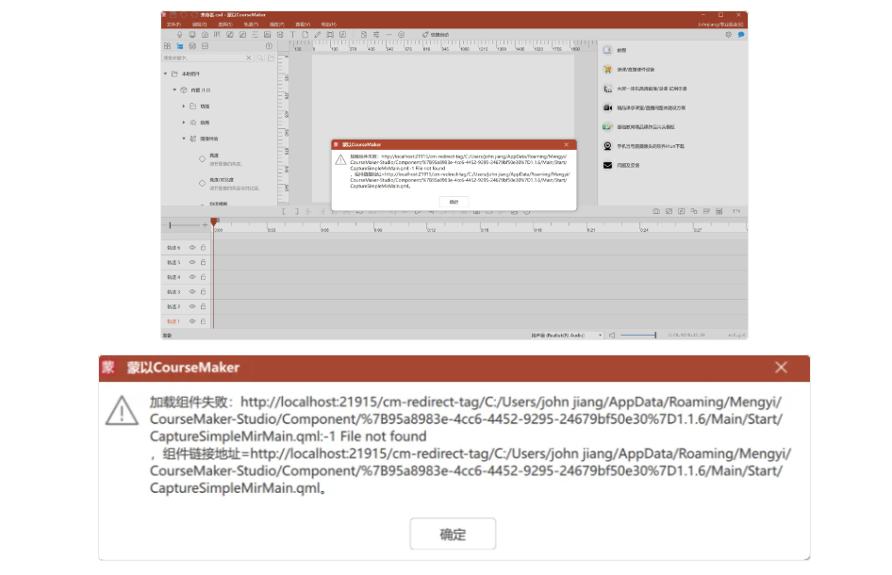The width and height of the screenshot is (892, 575).
Task: Open the envelope feedback item in the right panel
Action: point(607,166)
